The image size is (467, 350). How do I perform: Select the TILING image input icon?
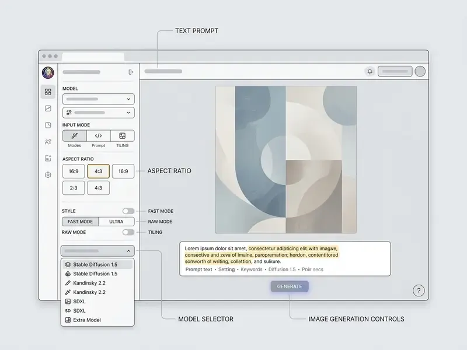coord(123,136)
